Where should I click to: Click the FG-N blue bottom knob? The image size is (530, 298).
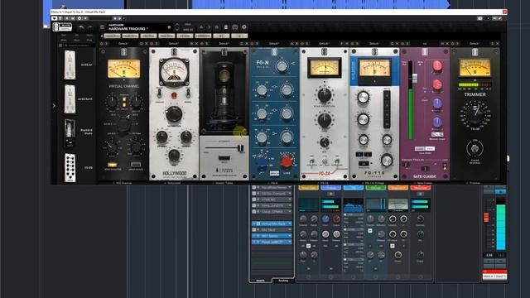(x=261, y=162)
